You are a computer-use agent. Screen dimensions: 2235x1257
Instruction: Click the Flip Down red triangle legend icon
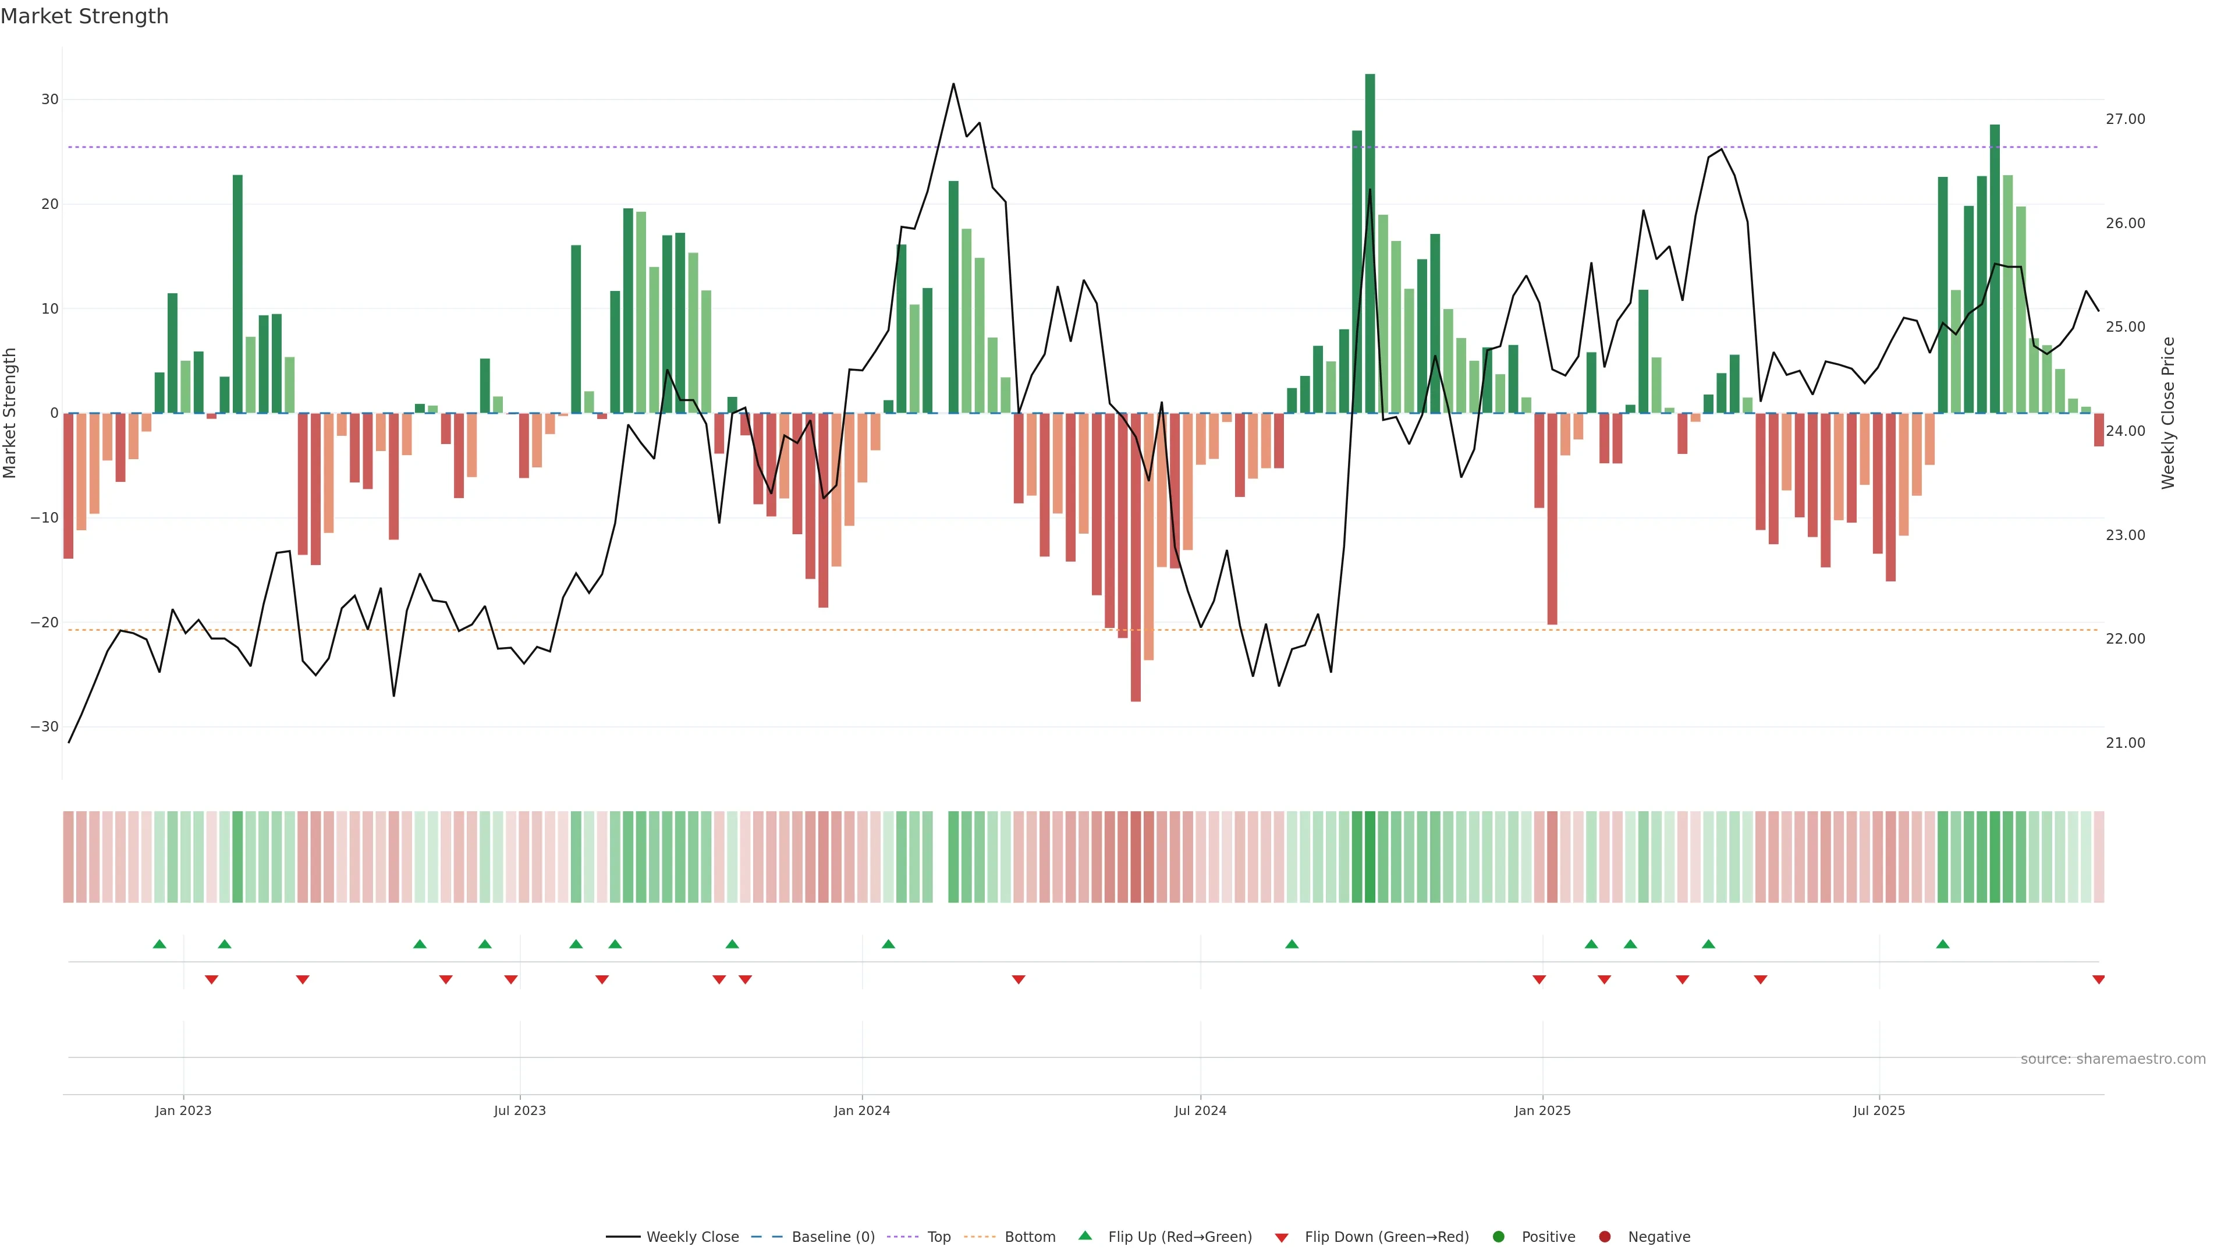point(1282,1238)
